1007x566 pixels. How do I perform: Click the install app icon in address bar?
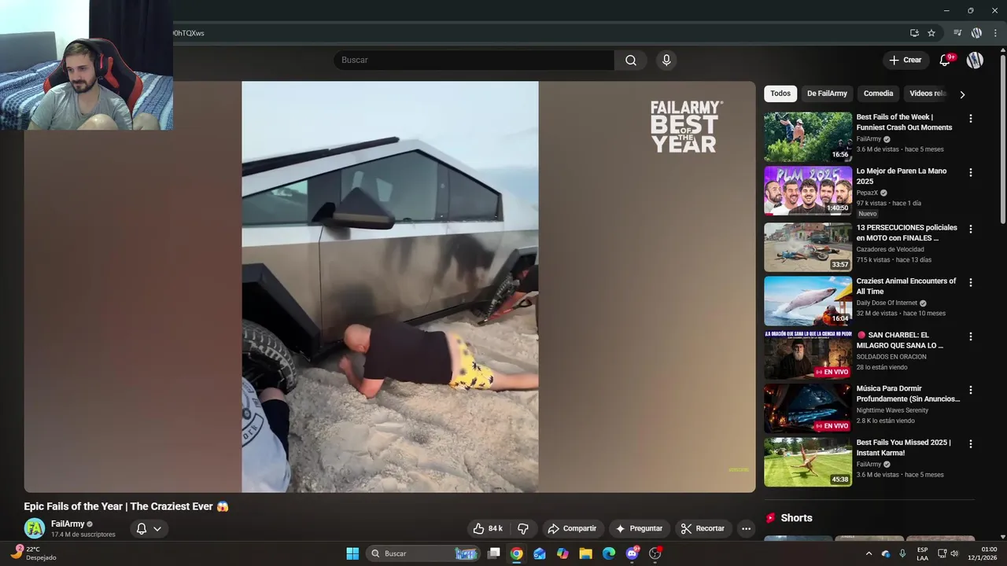pos(914,33)
